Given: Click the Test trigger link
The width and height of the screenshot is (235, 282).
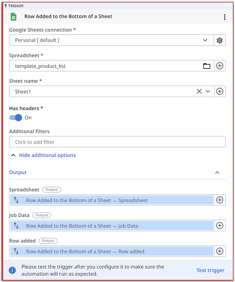Looking at the screenshot, I should tap(211, 270).
